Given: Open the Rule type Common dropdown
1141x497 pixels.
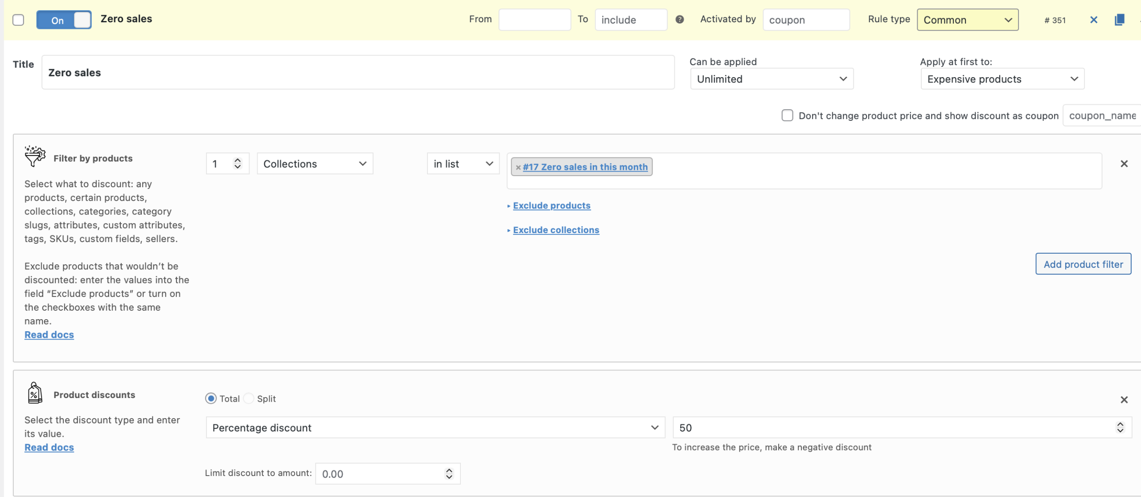Looking at the screenshot, I should coord(967,20).
